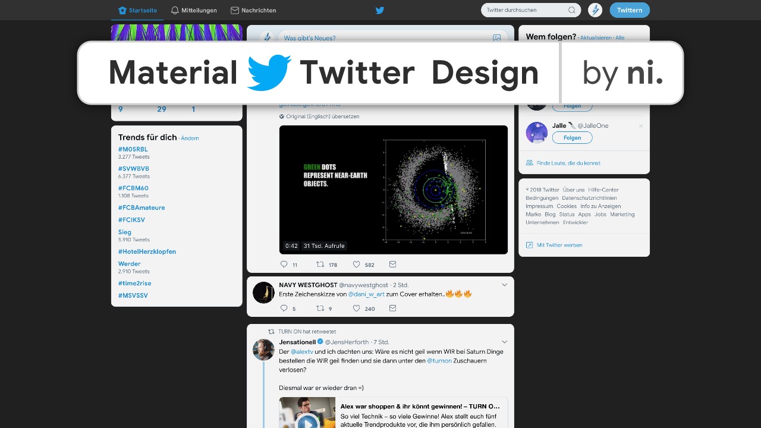
Task: Click the retweet icon below the asteroid video
Action: click(320, 265)
